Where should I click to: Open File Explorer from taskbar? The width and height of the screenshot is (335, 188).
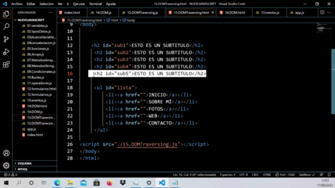(x=70, y=183)
